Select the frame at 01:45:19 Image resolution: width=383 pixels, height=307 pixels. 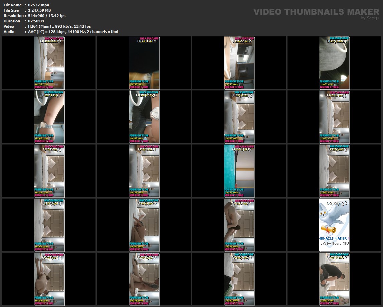pyautogui.click(x=49, y=225)
